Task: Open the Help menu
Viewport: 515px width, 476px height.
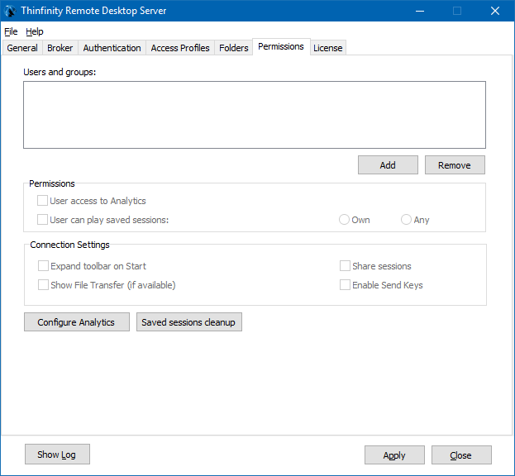Action: [x=35, y=31]
